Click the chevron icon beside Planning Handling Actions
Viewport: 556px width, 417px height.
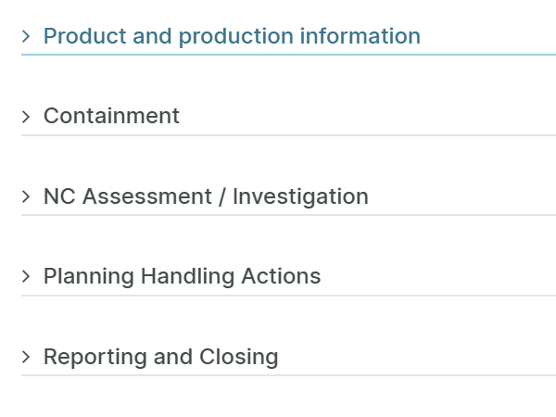pos(26,276)
